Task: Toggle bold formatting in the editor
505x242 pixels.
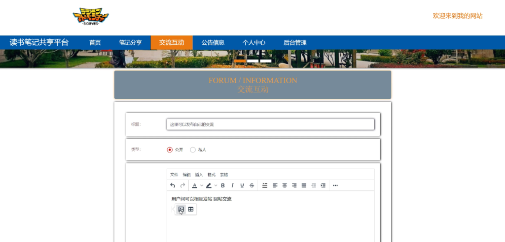Action: pyautogui.click(x=223, y=185)
